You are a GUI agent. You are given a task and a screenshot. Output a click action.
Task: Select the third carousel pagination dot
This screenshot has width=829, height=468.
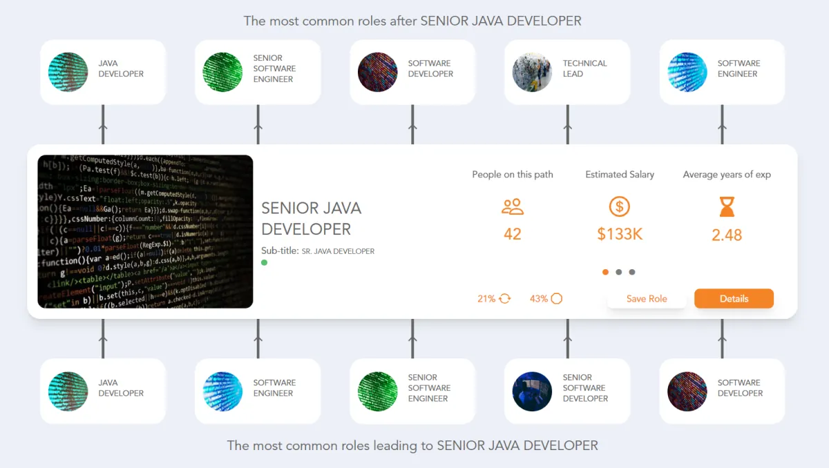coord(632,272)
